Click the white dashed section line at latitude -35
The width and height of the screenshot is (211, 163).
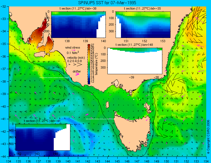tap(185, 50)
